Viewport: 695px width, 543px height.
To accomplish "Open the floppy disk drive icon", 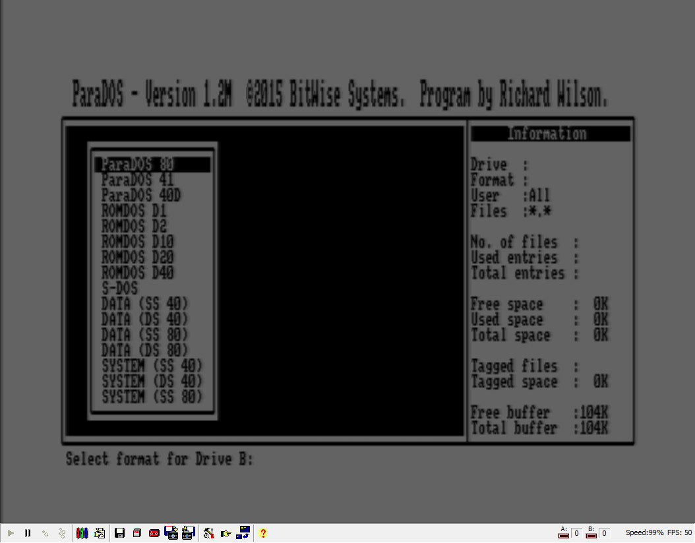I will (x=119, y=533).
